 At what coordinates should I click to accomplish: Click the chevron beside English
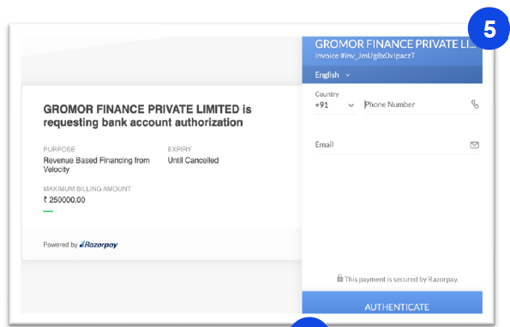tap(348, 75)
